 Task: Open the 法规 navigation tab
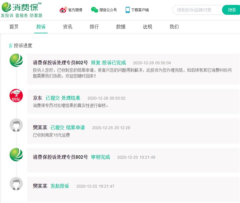pos(147,27)
